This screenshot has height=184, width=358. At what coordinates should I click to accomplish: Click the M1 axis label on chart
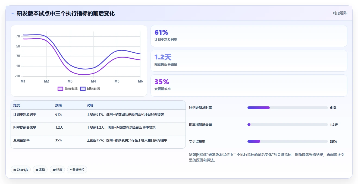coord(23,81)
